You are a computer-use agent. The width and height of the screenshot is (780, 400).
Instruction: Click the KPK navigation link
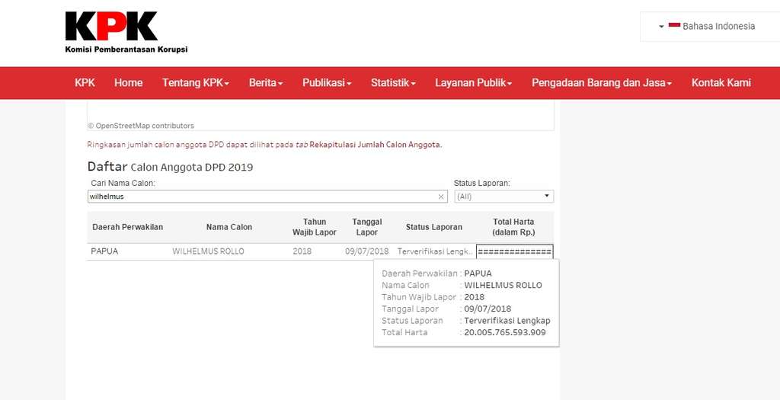coord(85,83)
